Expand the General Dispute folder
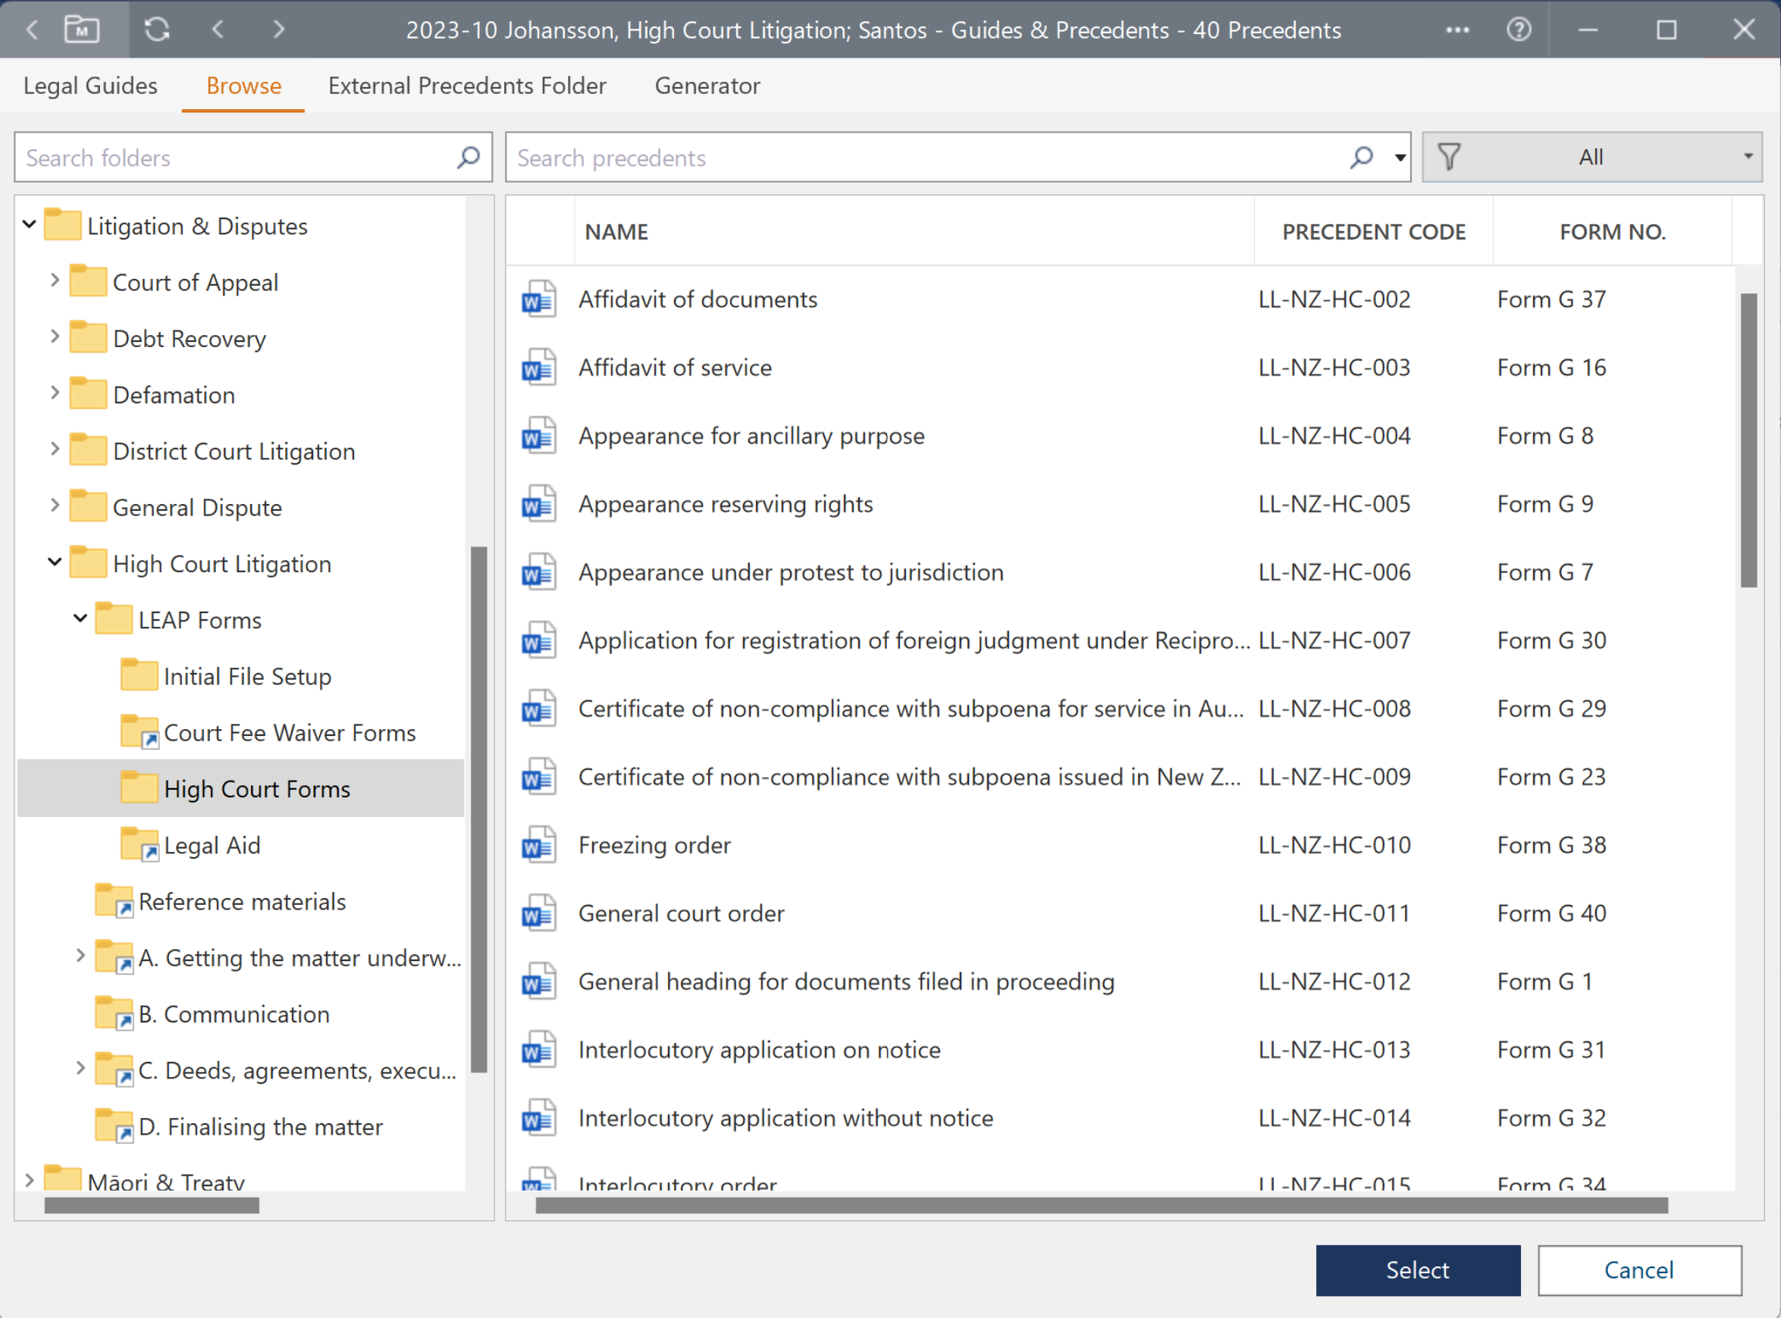The height and width of the screenshot is (1318, 1781). [55, 506]
